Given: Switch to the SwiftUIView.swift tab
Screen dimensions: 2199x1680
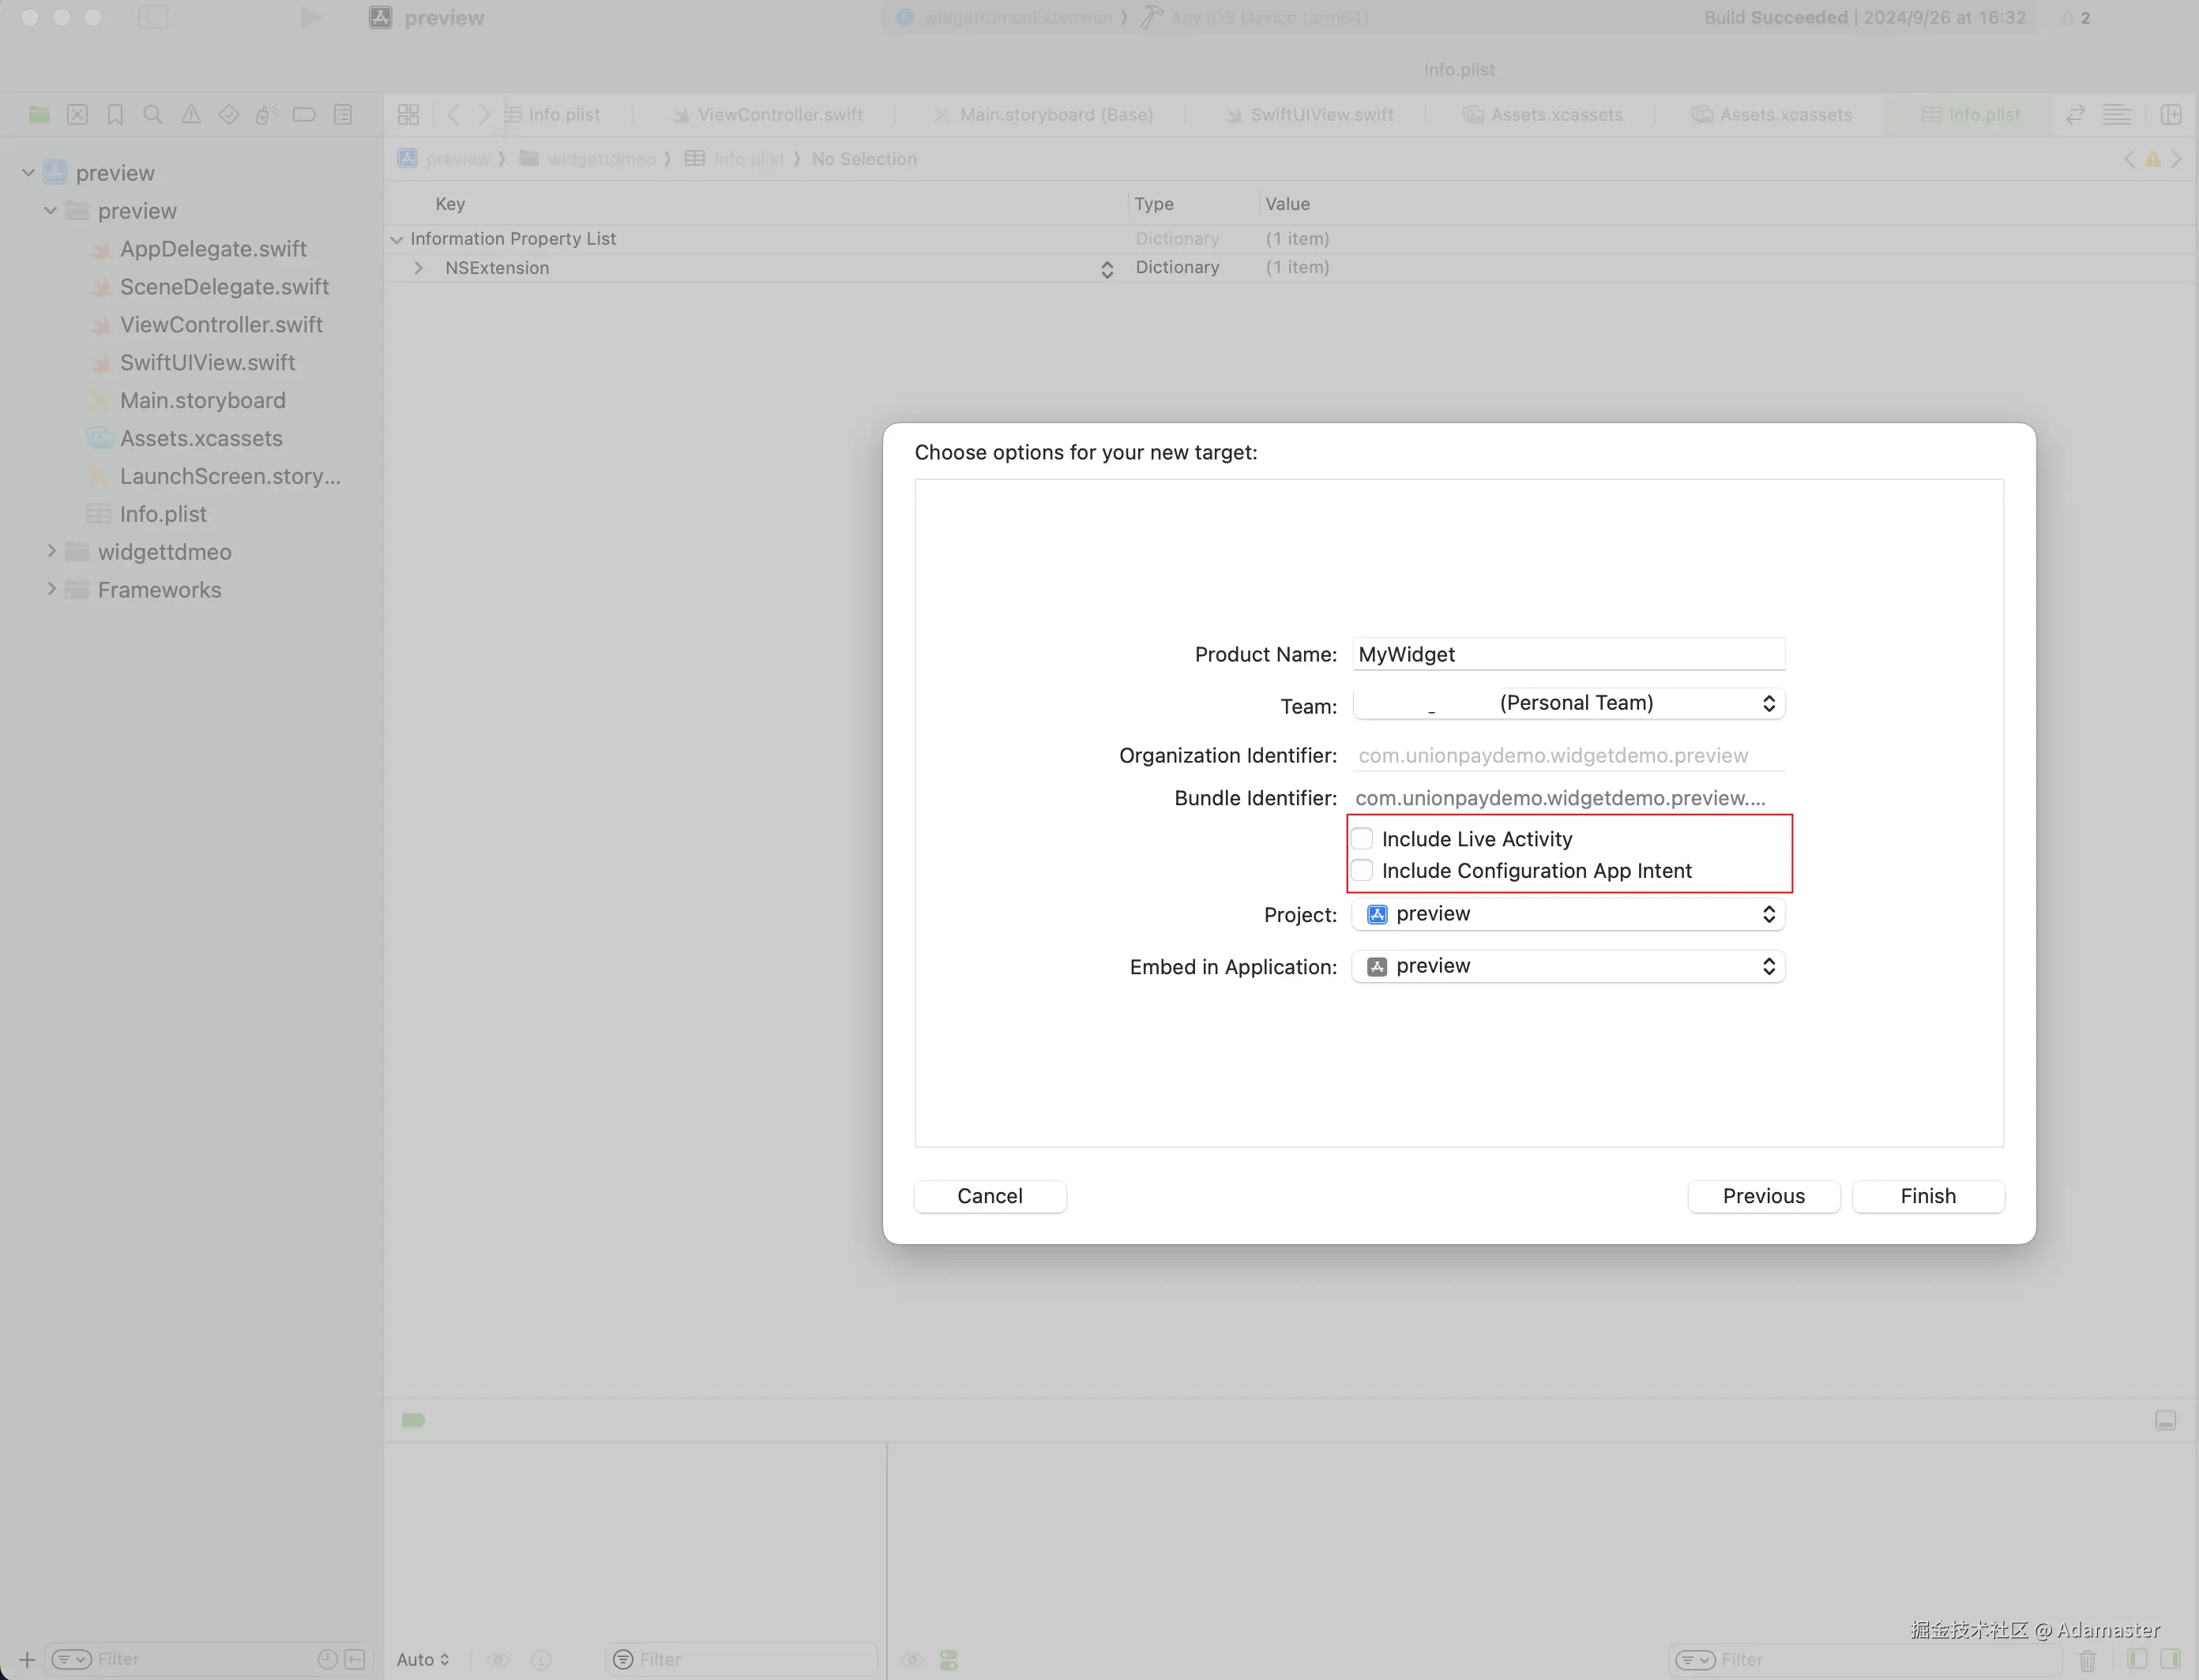Looking at the screenshot, I should click(1321, 115).
